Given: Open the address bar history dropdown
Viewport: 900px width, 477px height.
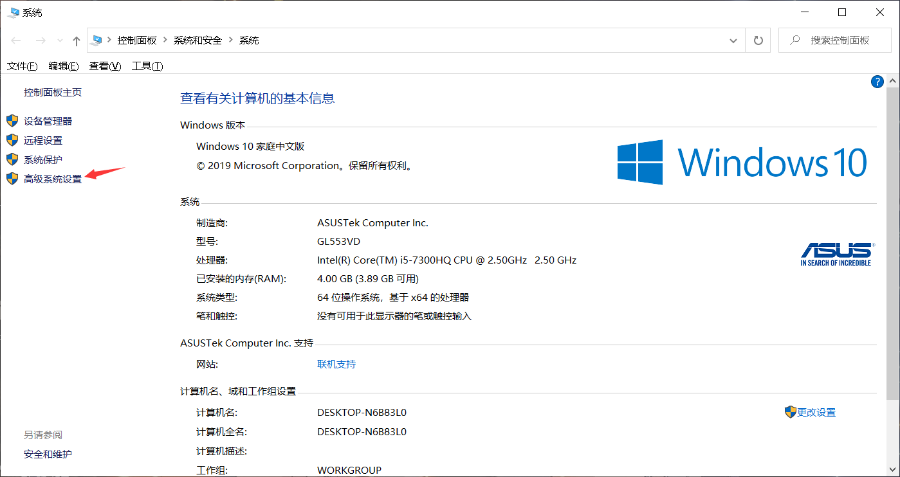Looking at the screenshot, I should coord(733,40).
